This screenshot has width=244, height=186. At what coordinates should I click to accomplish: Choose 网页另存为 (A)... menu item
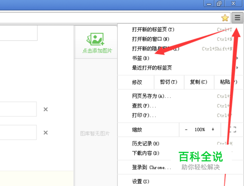[x=181, y=96]
